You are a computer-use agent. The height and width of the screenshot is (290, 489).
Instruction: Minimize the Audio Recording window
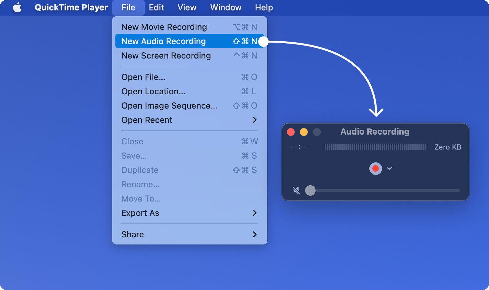coord(304,132)
